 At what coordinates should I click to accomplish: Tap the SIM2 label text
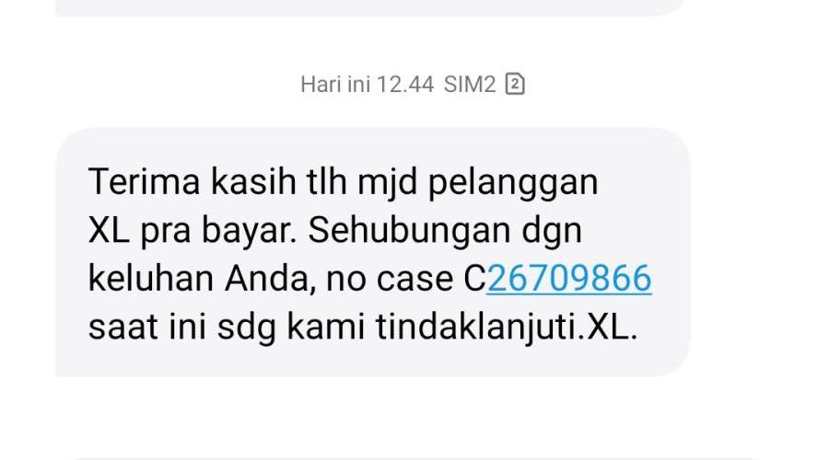(x=470, y=85)
